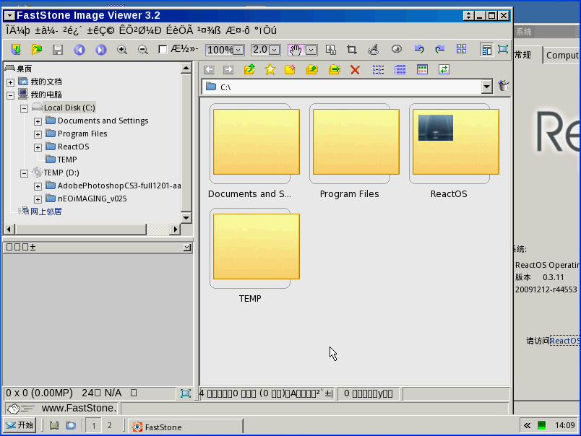Viewport: 581px width, 436px height.
Task: Select the crop tool icon
Action: pyautogui.click(x=352, y=49)
